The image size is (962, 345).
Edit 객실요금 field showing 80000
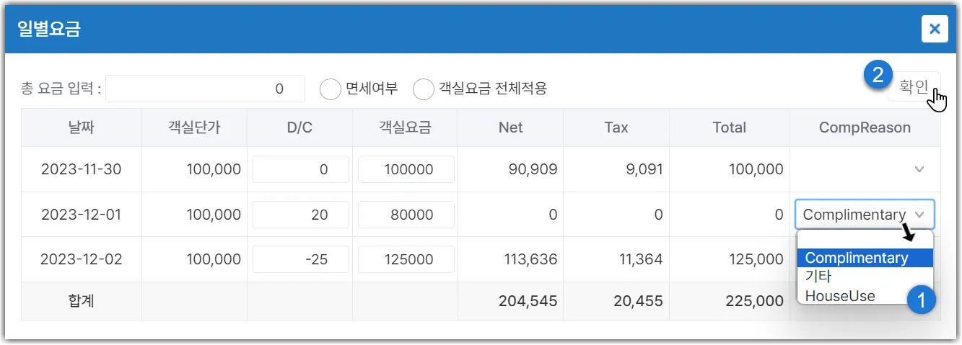click(406, 215)
